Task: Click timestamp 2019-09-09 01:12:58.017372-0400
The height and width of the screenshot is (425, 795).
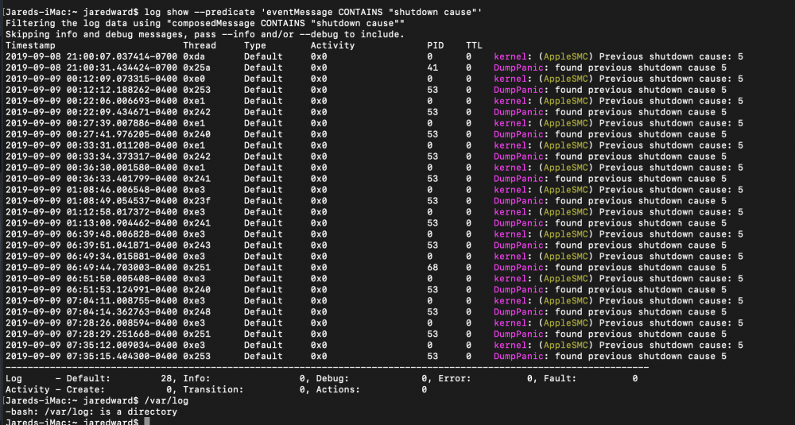Action: (x=91, y=212)
